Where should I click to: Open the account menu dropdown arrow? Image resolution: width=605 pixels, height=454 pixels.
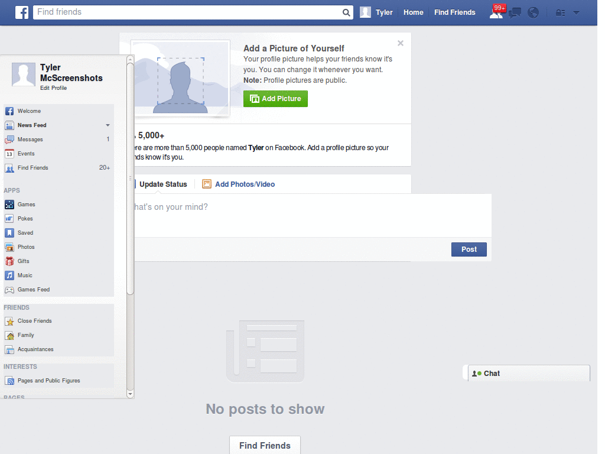coord(576,13)
